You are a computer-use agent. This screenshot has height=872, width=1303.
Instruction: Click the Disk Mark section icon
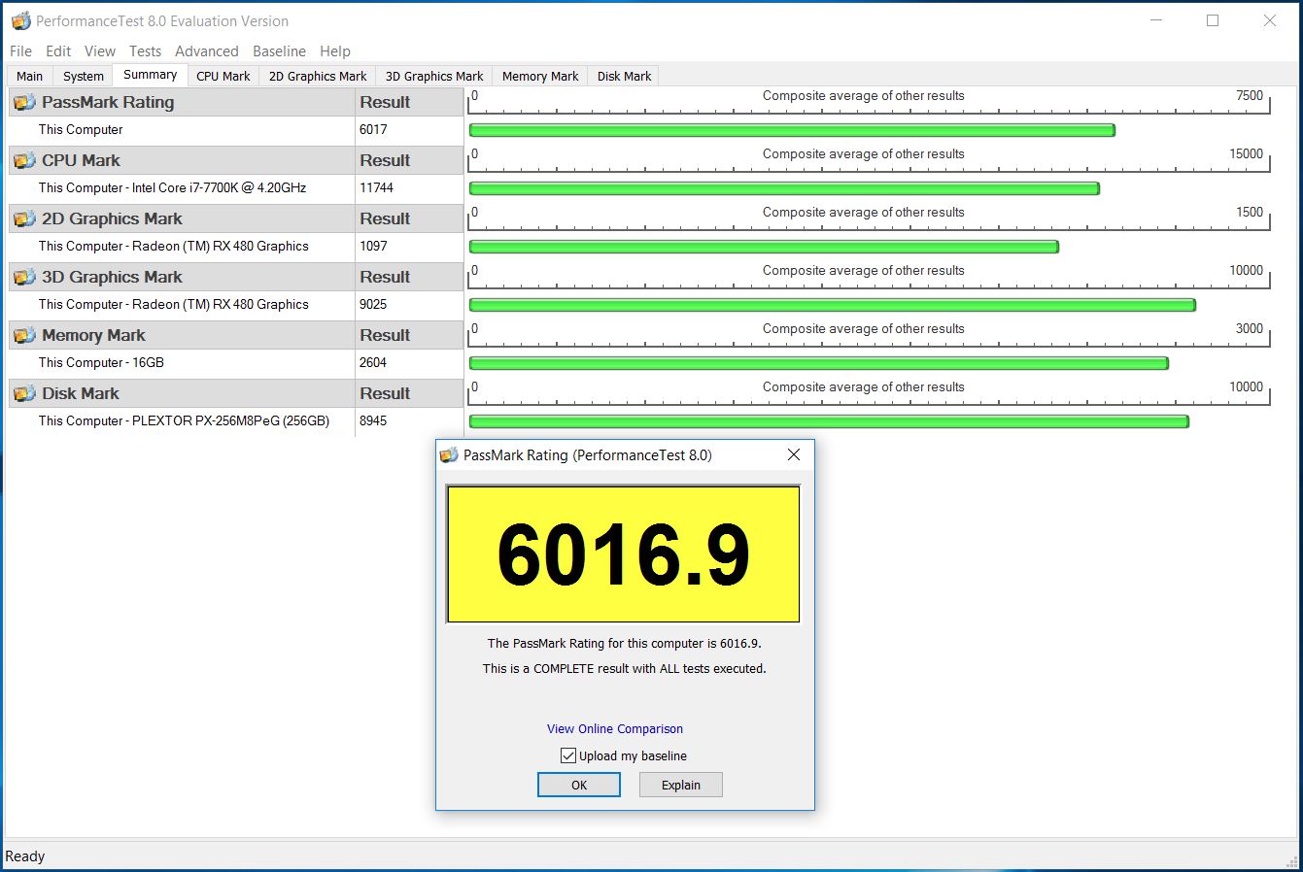click(24, 394)
